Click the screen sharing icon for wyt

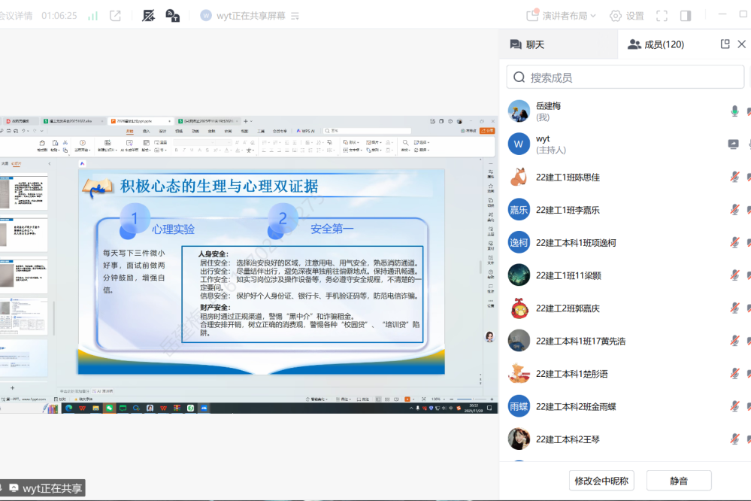coord(733,144)
